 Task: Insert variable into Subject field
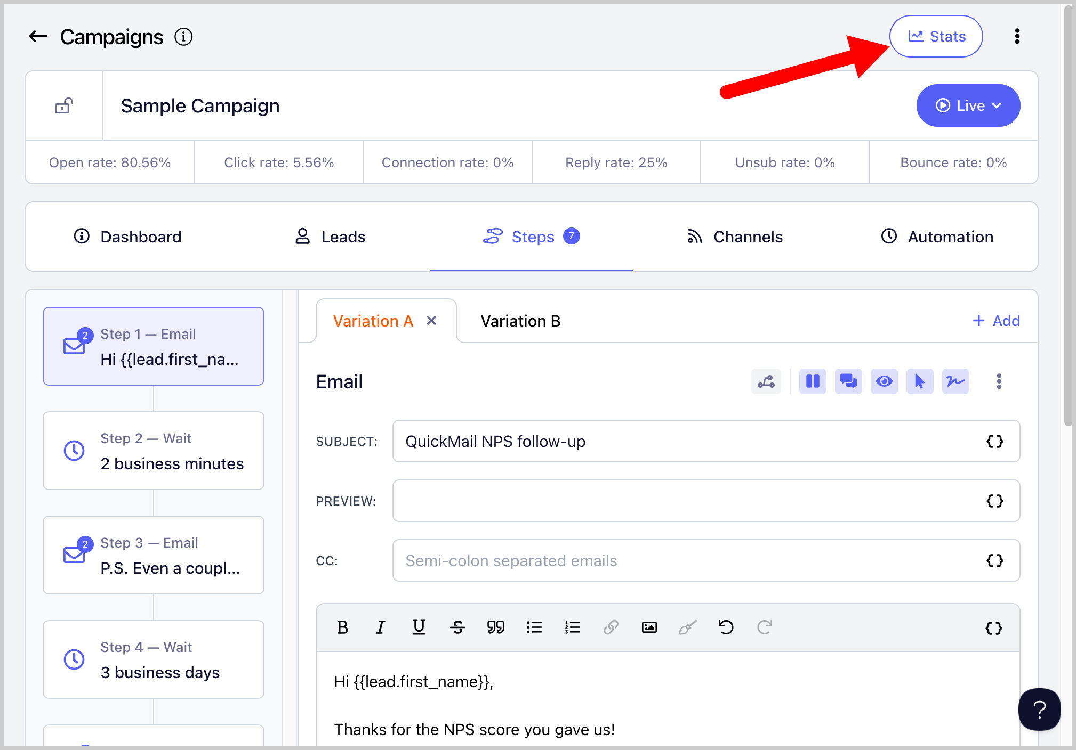coord(995,441)
